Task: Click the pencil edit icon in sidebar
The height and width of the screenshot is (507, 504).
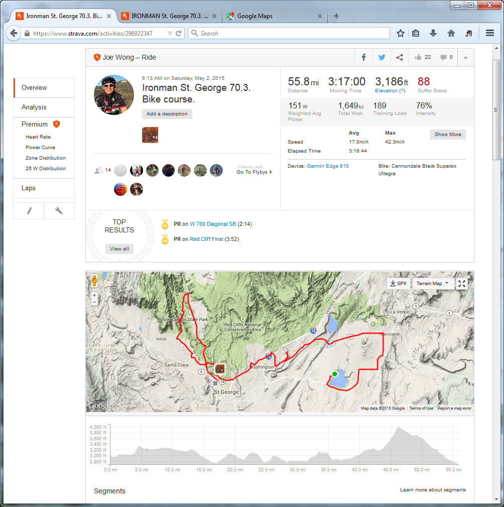Action: [29, 211]
